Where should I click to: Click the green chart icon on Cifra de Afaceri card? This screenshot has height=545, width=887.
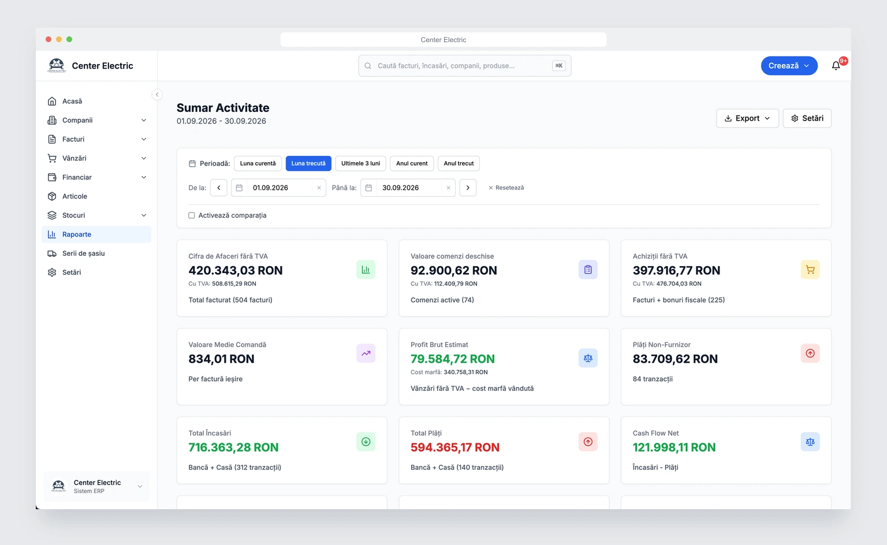click(366, 270)
